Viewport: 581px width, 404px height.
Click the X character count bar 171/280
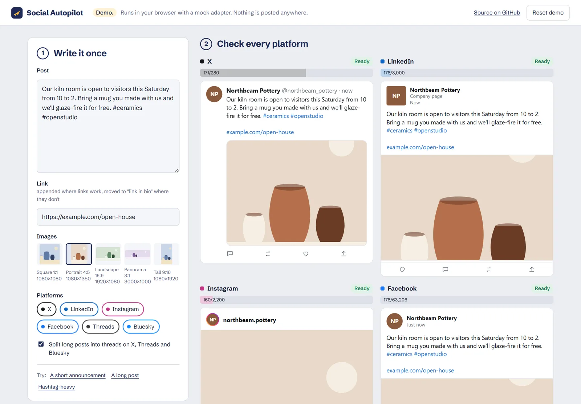click(x=287, y=73)
